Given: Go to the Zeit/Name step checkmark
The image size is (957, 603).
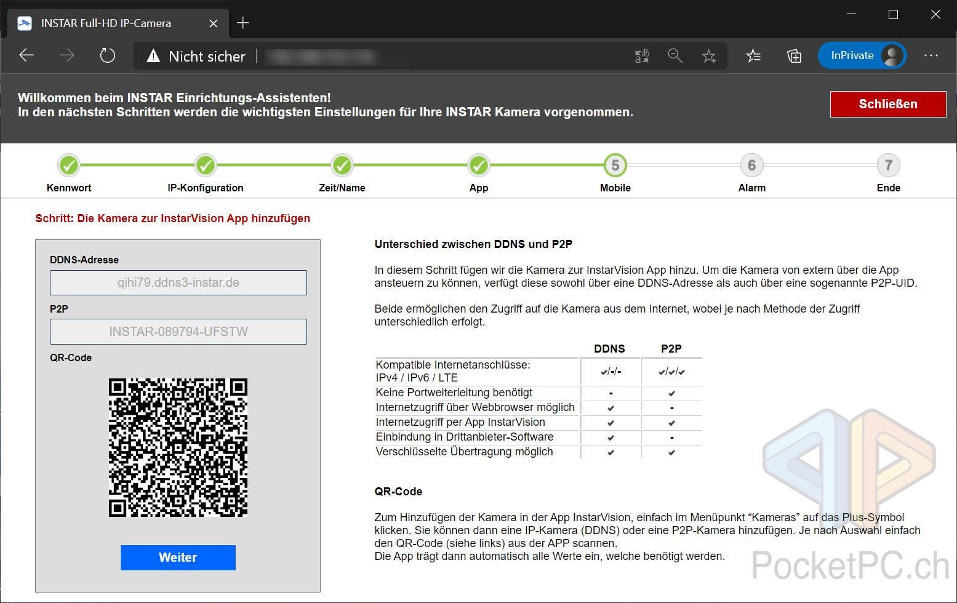Looking at the screenshot, I should pos(342,165).
